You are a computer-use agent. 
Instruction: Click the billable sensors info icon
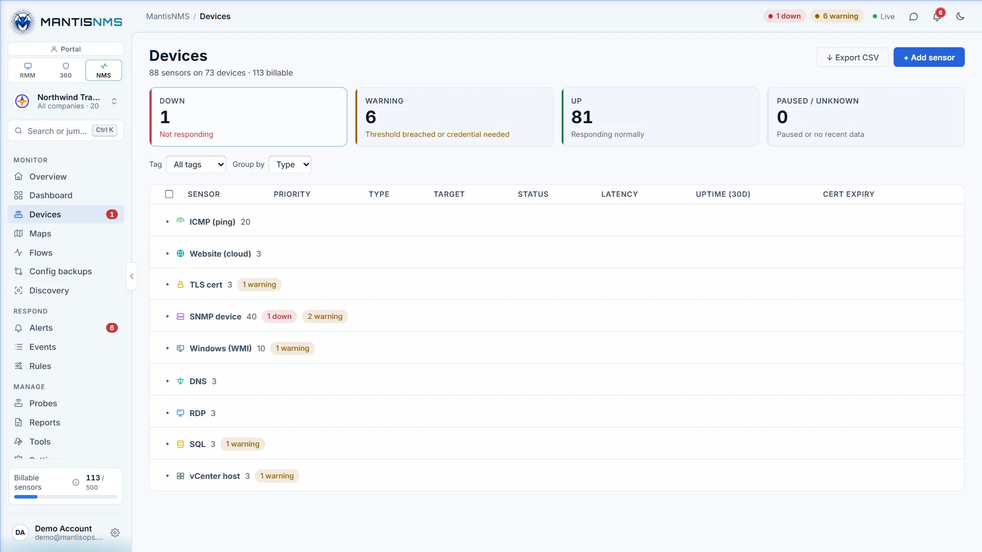click(76, 482)
